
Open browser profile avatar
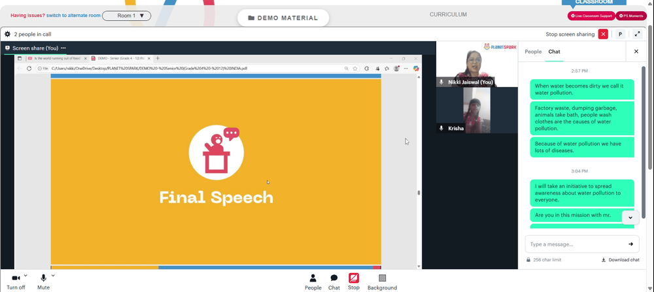pyautogui.click(x=396, y=69)
